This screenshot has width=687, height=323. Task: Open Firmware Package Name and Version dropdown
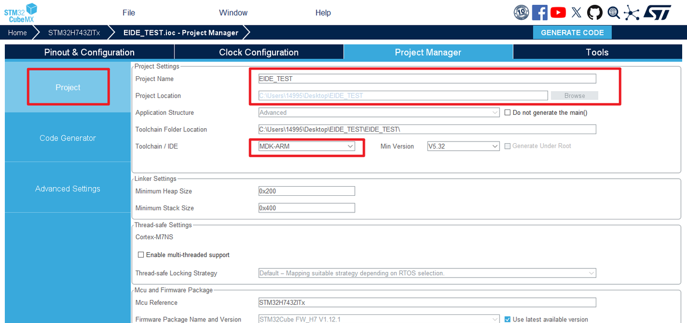tap(379, 319)
